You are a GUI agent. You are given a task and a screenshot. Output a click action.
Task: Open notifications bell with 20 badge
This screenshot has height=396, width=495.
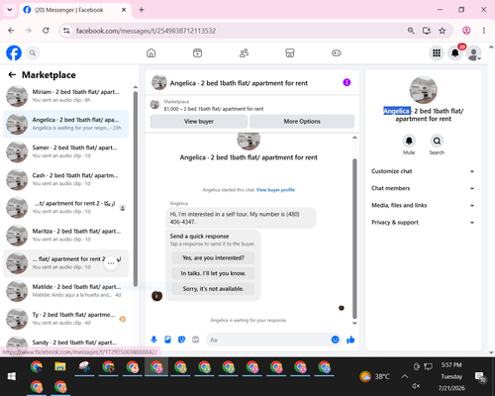(455, 52)
